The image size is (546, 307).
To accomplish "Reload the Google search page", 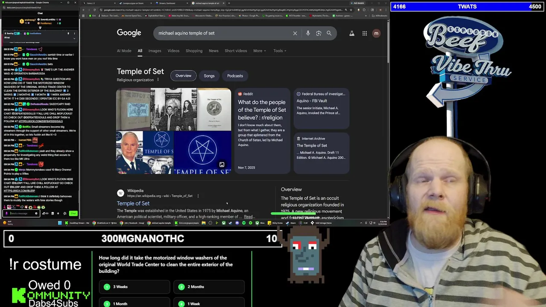I will coord(94,10).
